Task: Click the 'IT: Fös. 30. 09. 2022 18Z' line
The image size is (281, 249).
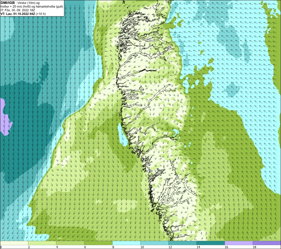Action: (18, 10)
